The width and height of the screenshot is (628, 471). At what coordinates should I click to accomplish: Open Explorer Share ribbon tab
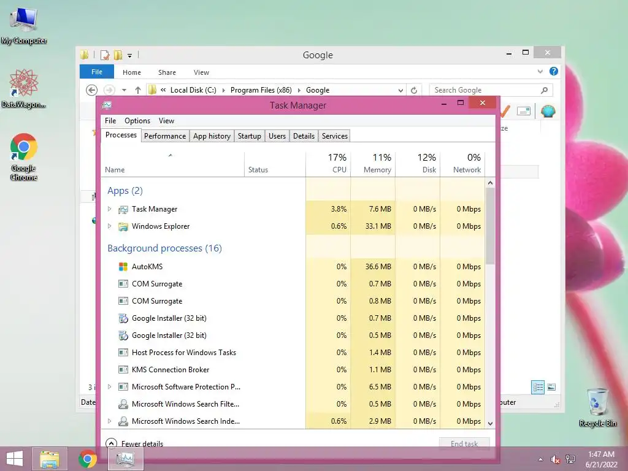(167, 72)
